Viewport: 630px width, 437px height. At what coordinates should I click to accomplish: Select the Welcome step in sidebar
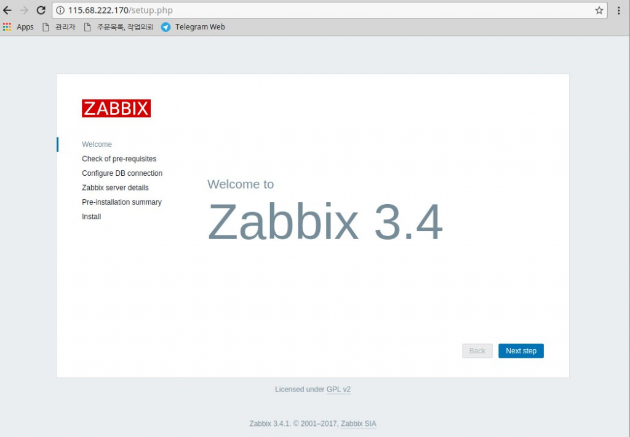(x=97, y=144)
